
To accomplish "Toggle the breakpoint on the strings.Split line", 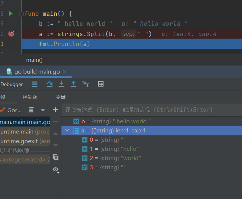I will point(11,33).
